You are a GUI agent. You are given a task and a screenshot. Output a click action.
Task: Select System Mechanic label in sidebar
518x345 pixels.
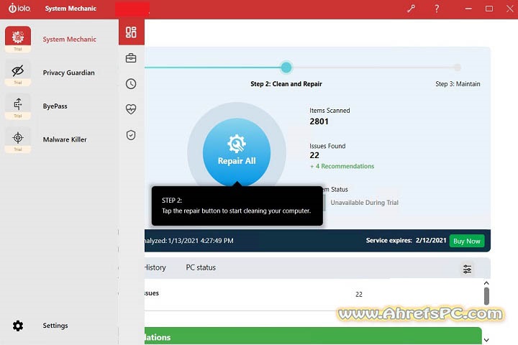tap(69, 39)
